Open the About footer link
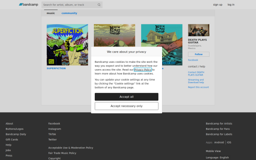The width and height of the screenshot is (256, 160). click(x=9, y=123)
